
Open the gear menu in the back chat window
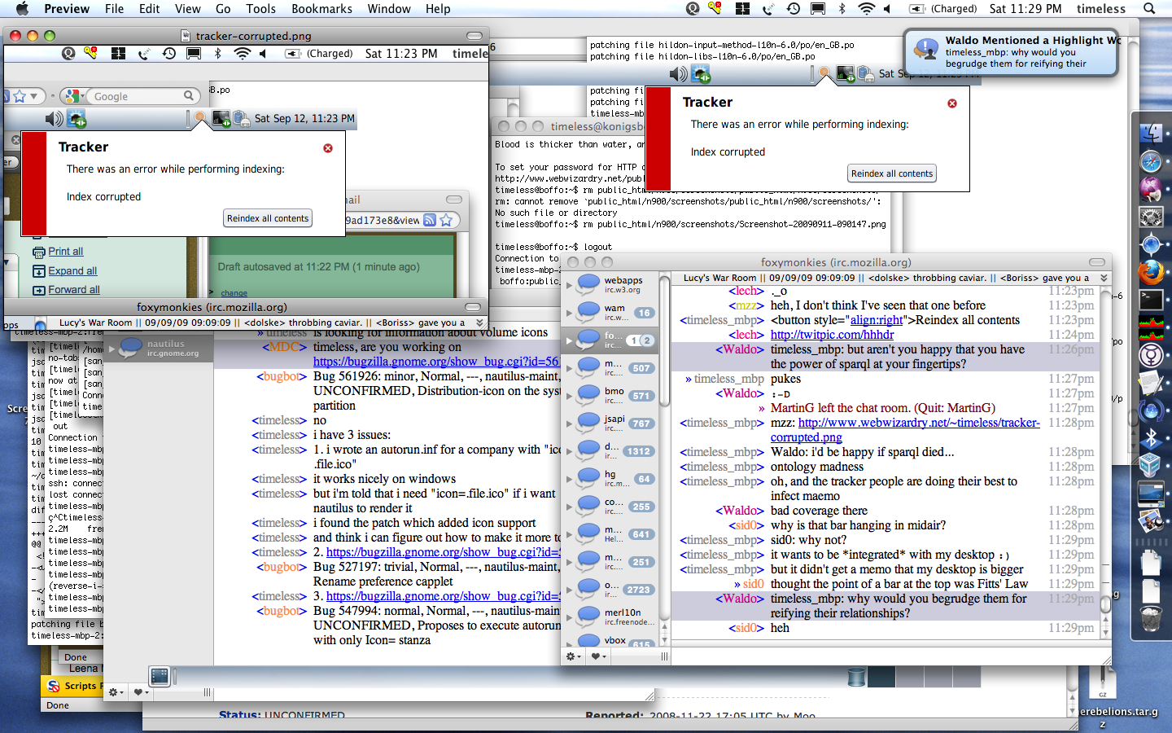coord(116,692)
